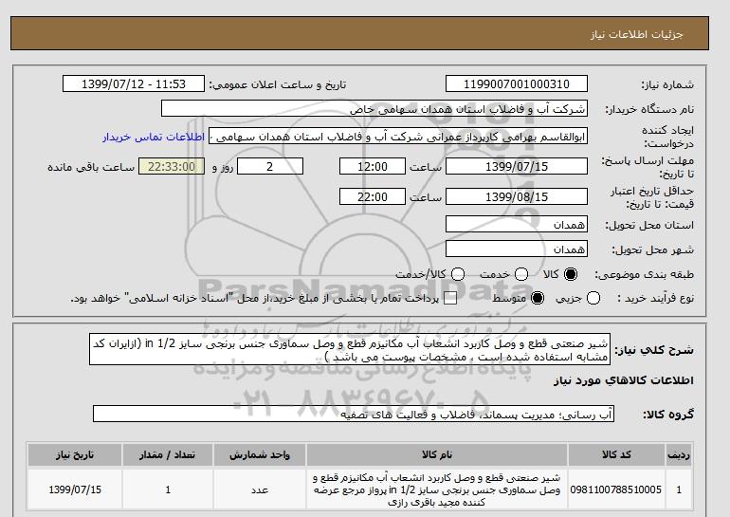
Task: Click the remaining time countdown 22:33:00
Action: pyautogui.click(x=172, y=166)
